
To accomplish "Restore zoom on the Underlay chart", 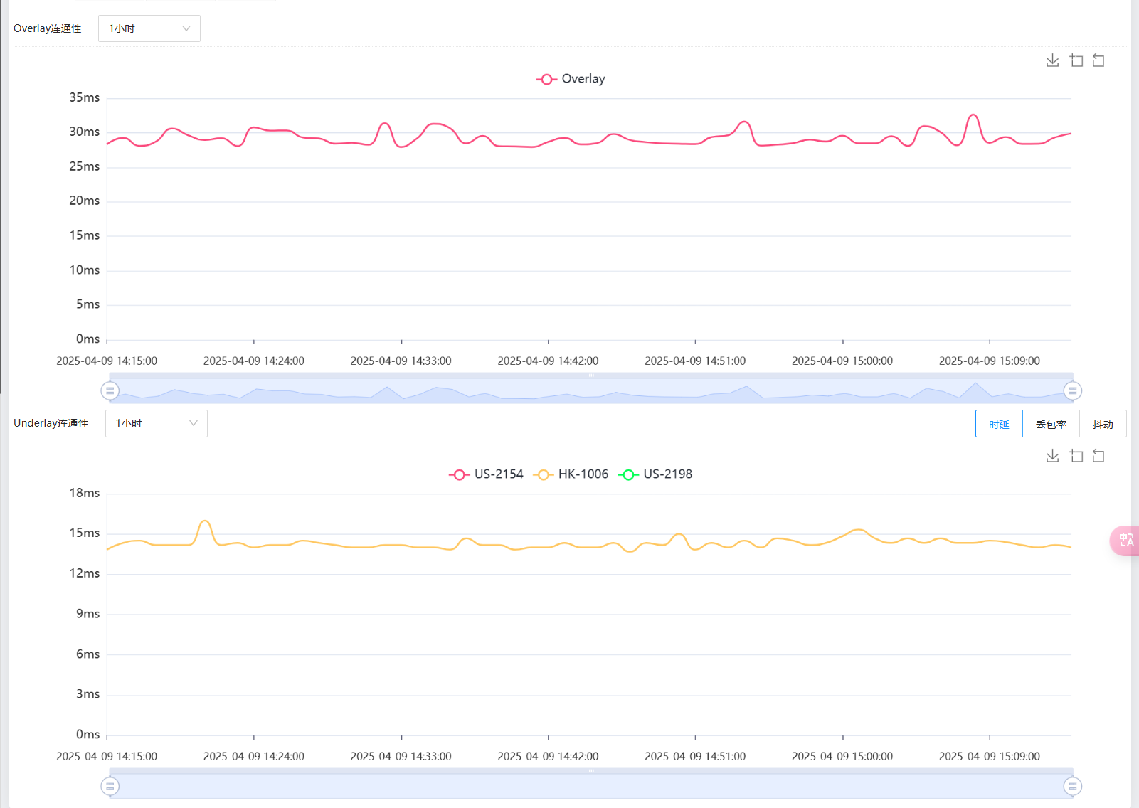I will click(x=1098, y=456).
